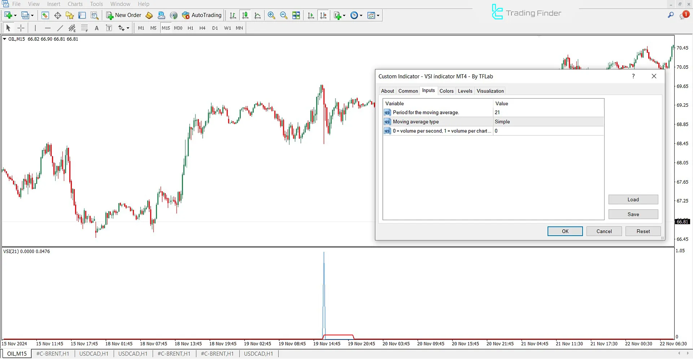Open a New Order window

click(123, 15)
